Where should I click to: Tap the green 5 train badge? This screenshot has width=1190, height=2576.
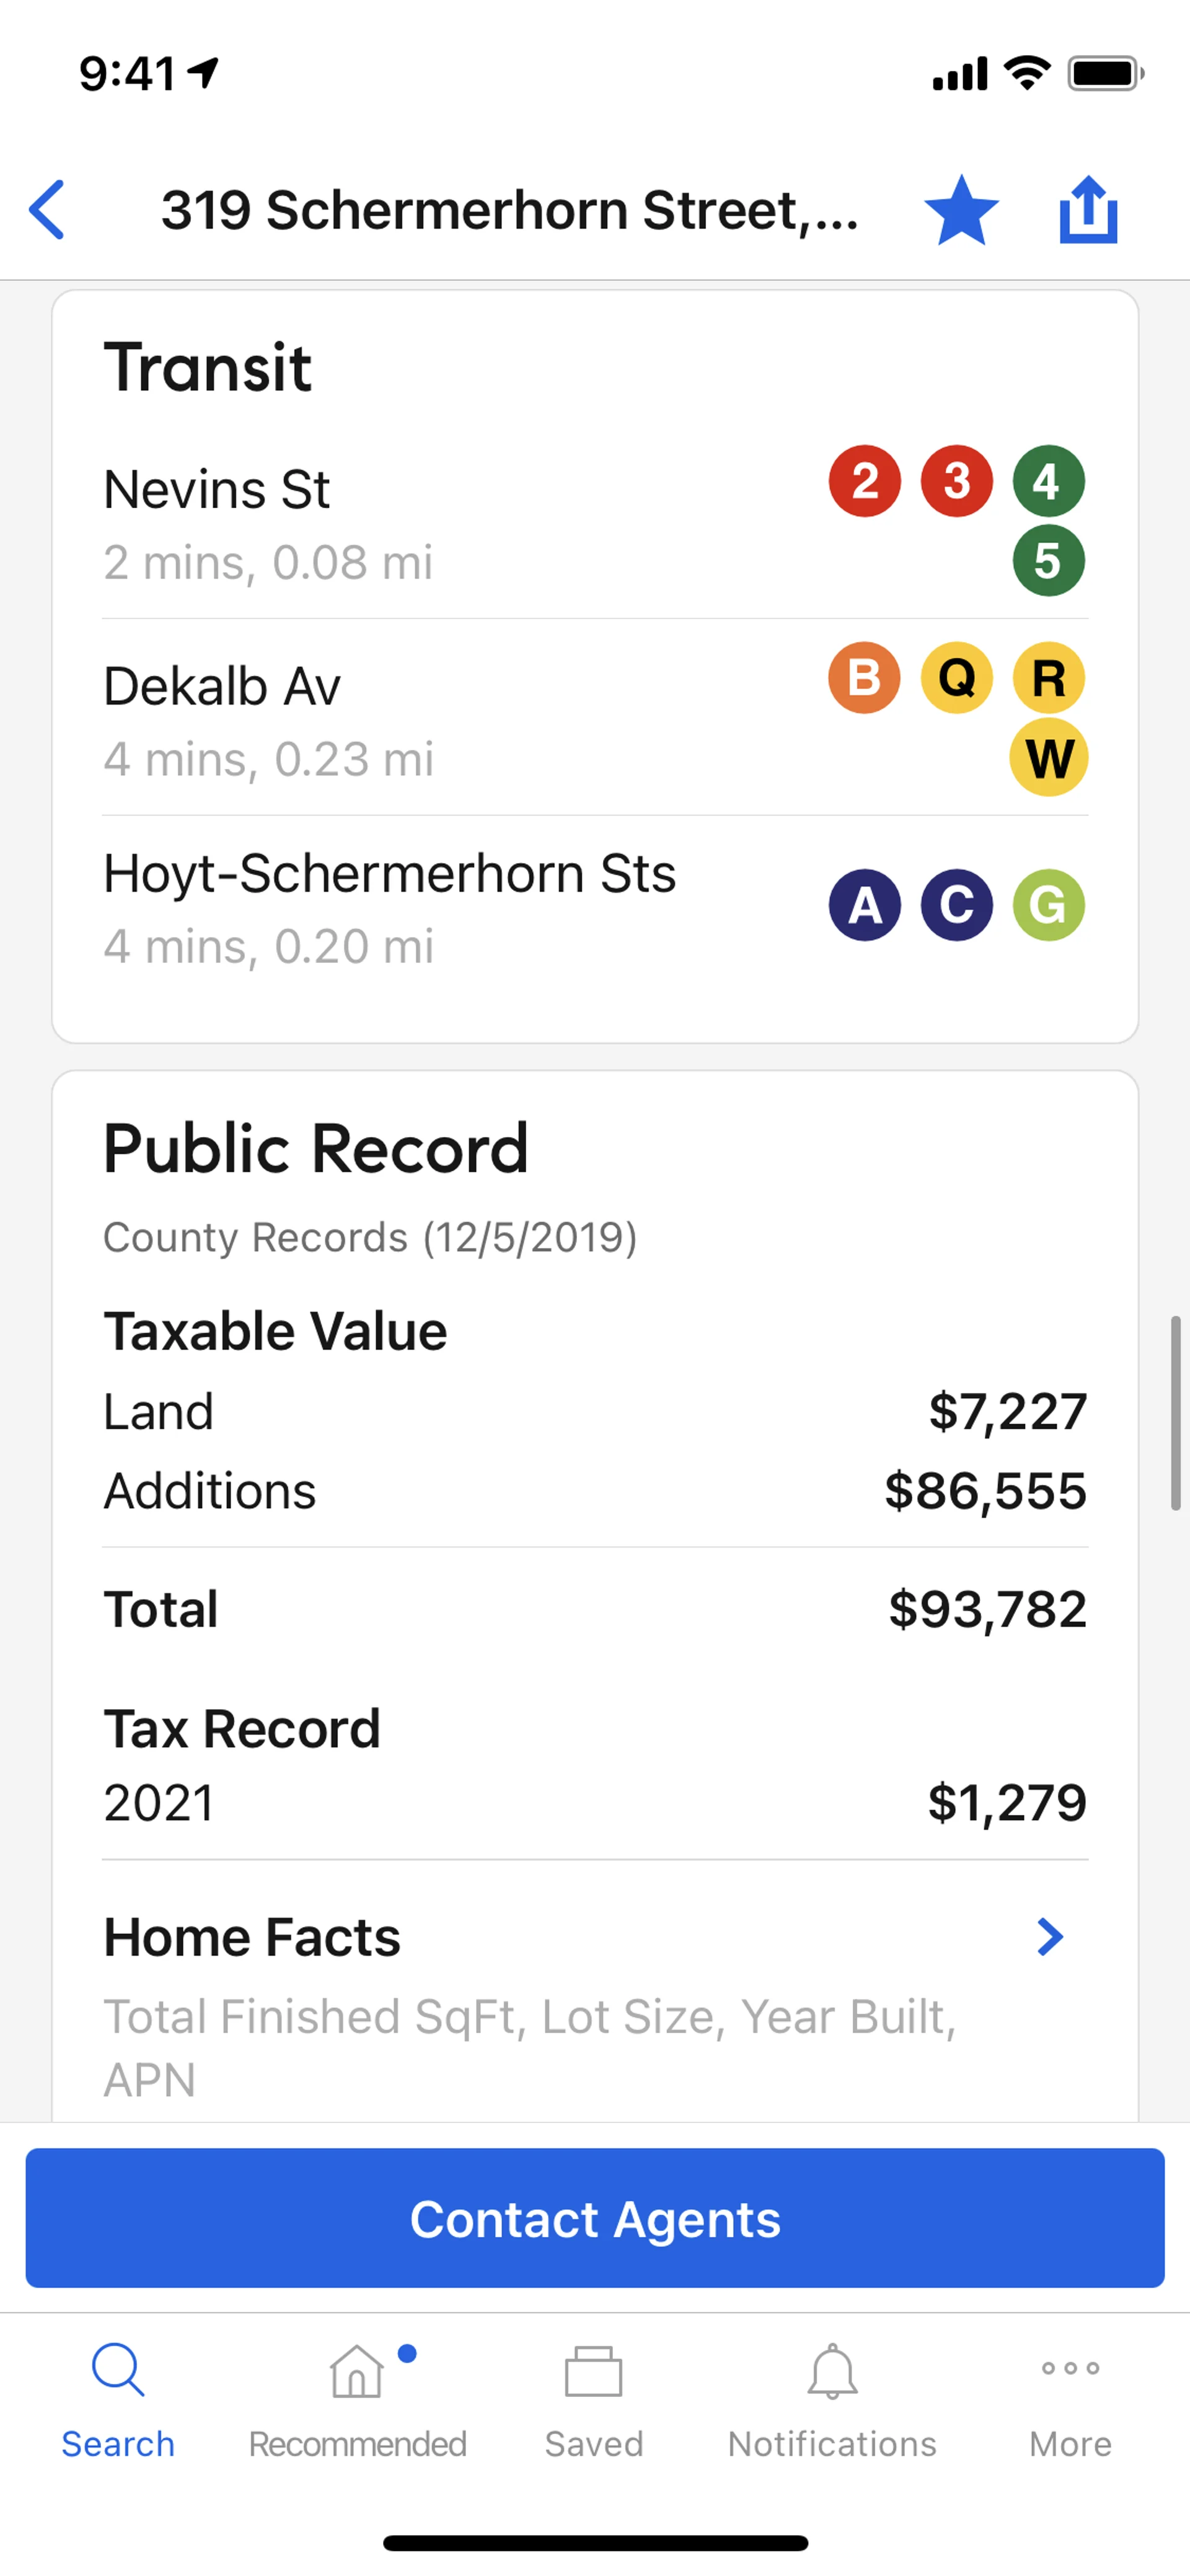tap(1048, 561)
